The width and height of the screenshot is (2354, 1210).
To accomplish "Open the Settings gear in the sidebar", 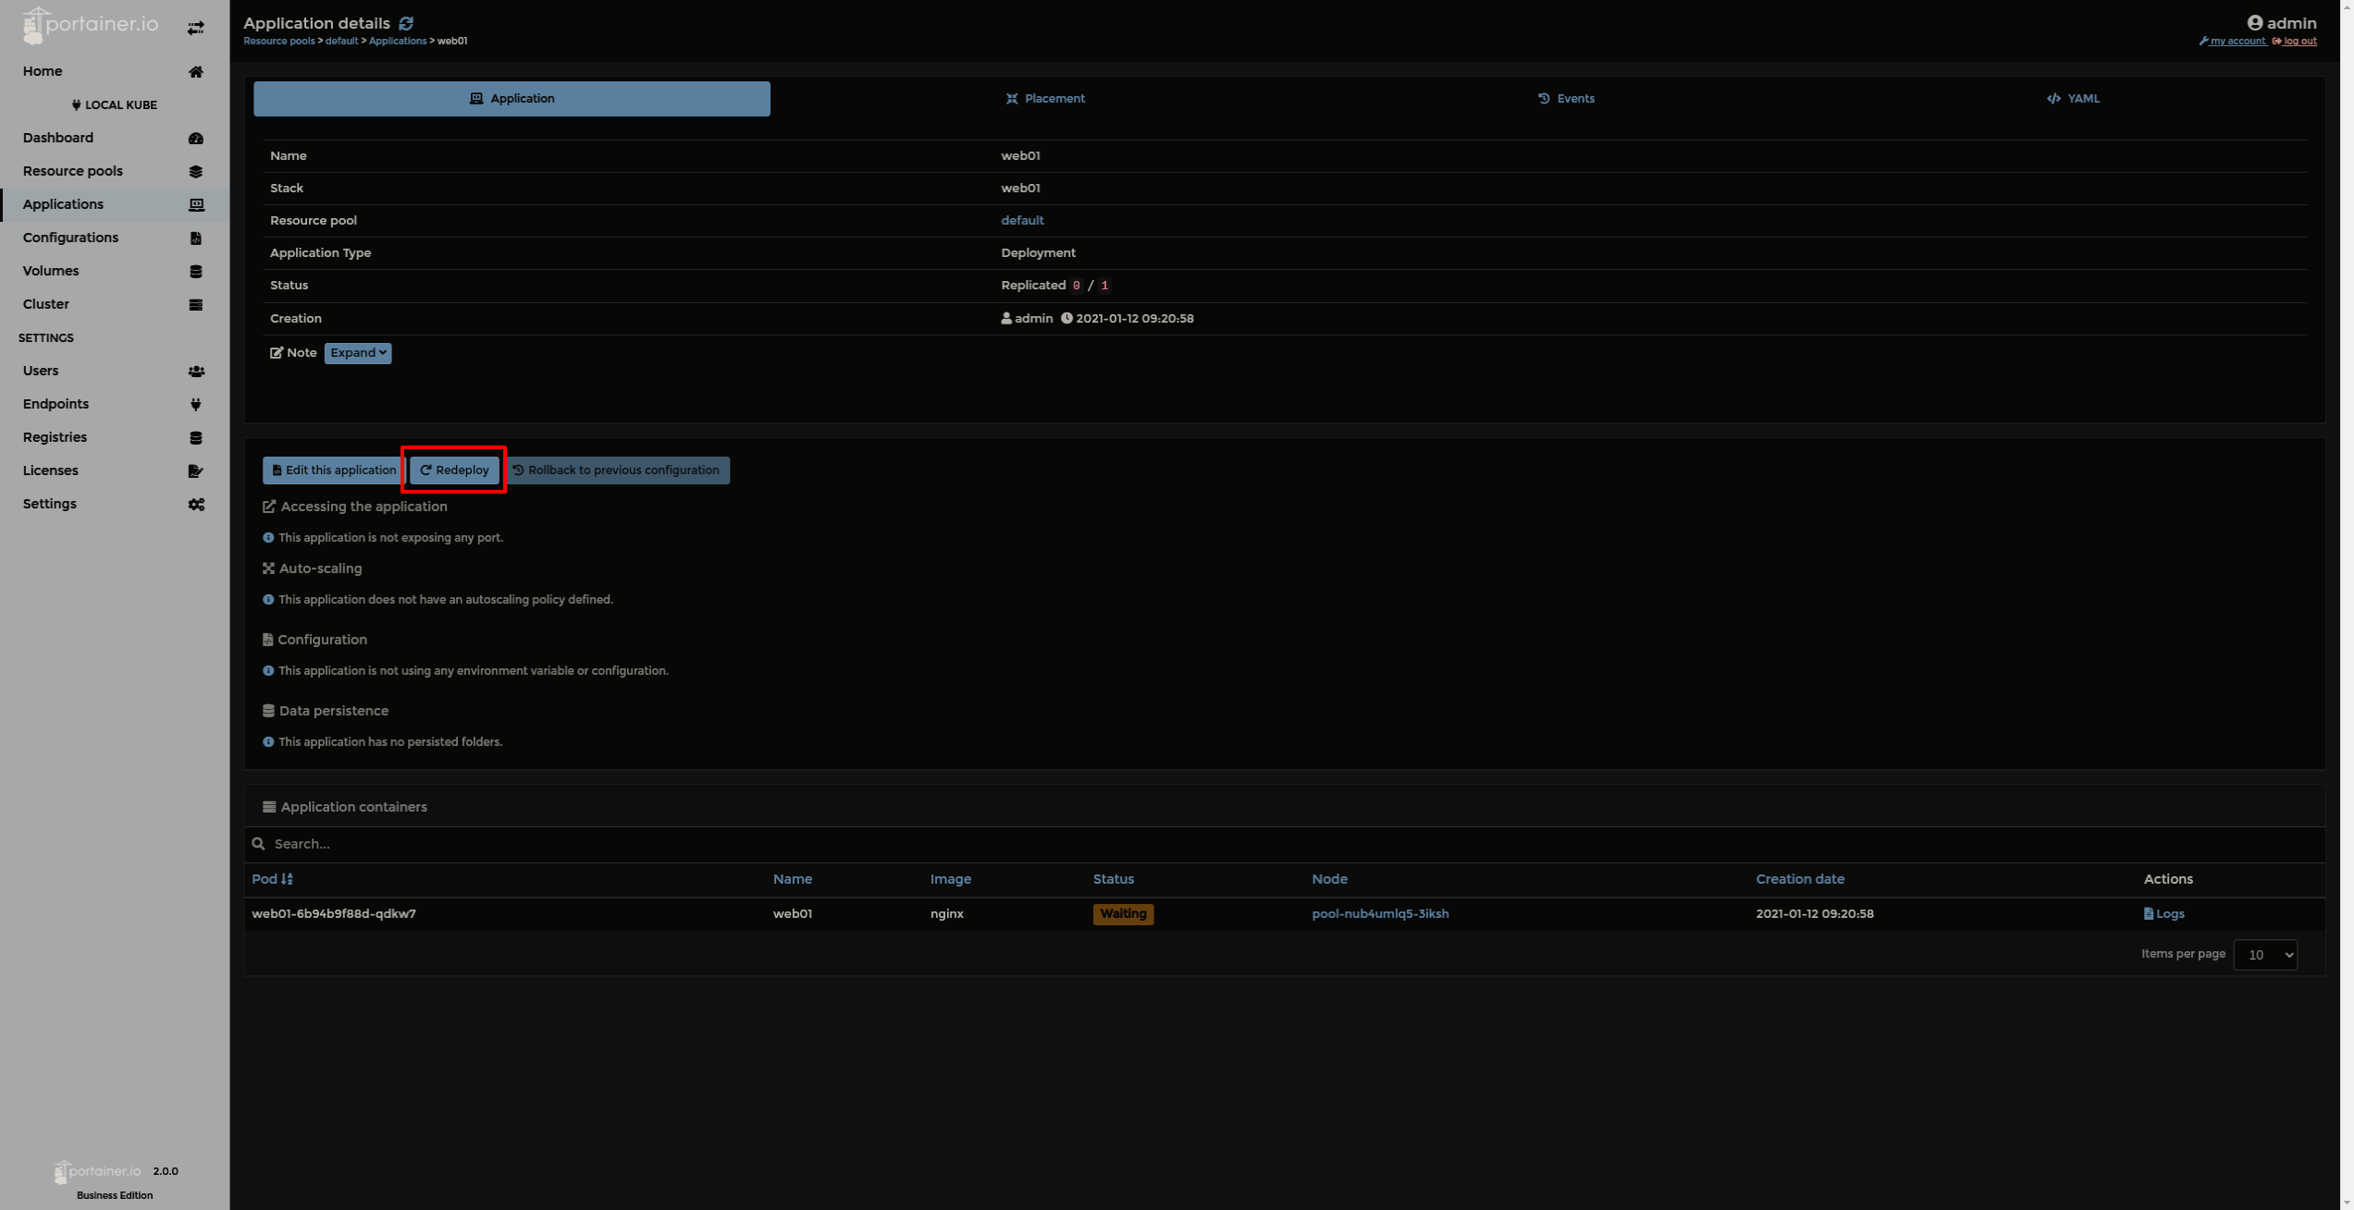I will [196, 504].
